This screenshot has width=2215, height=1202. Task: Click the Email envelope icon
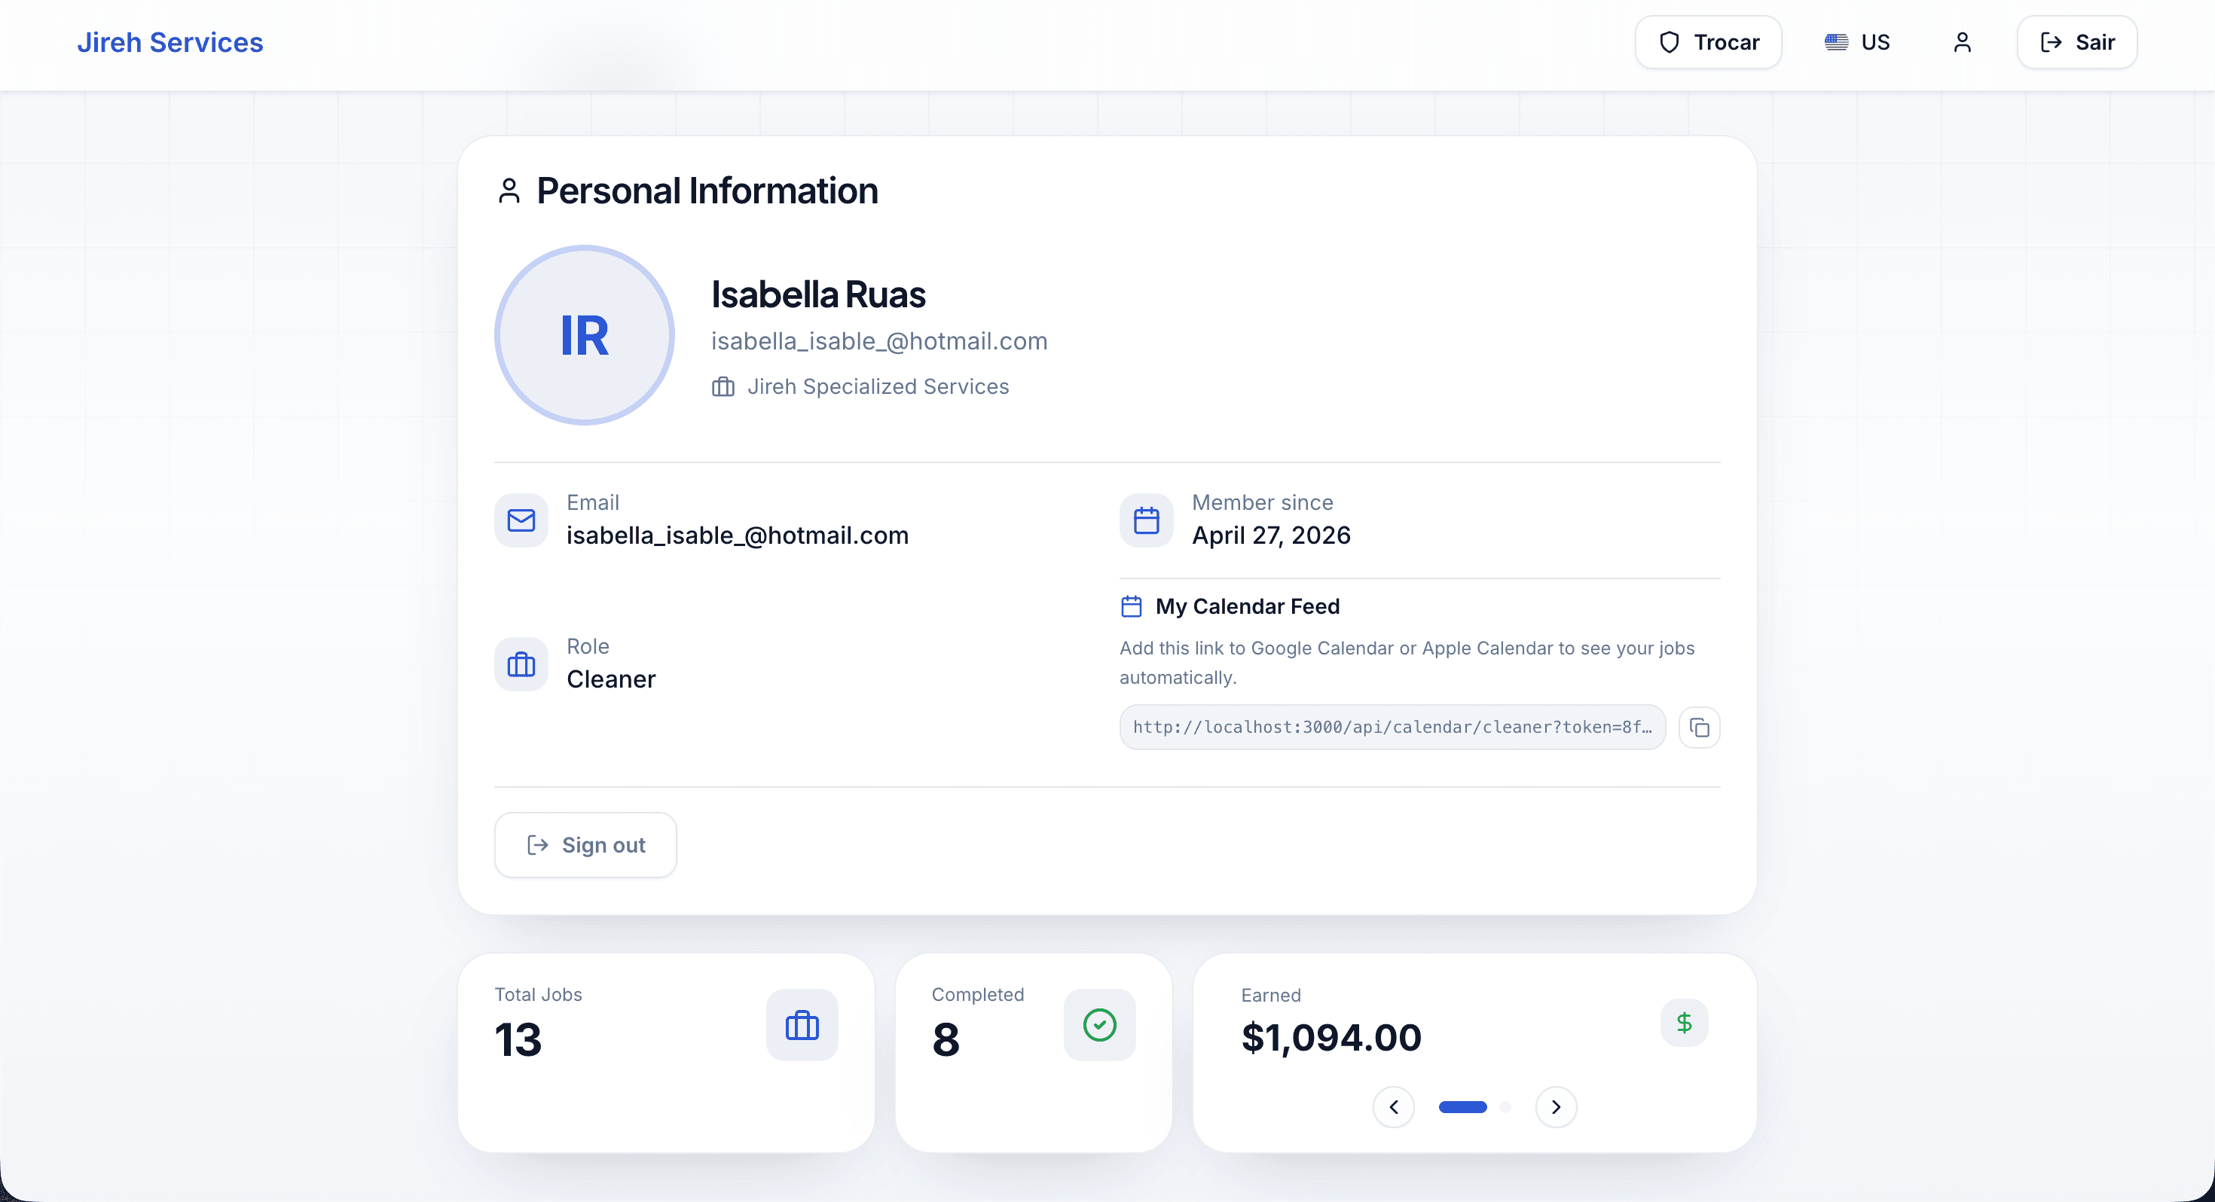(x=521, y=520)
